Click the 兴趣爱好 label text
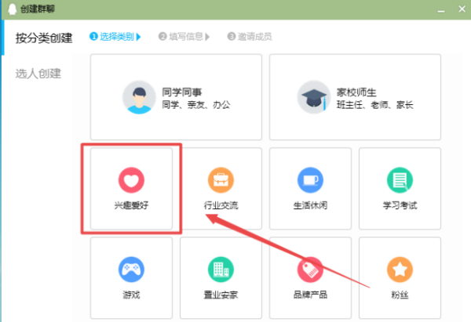Viewport: 471px width, 322px height. click(x=131, y=205)
